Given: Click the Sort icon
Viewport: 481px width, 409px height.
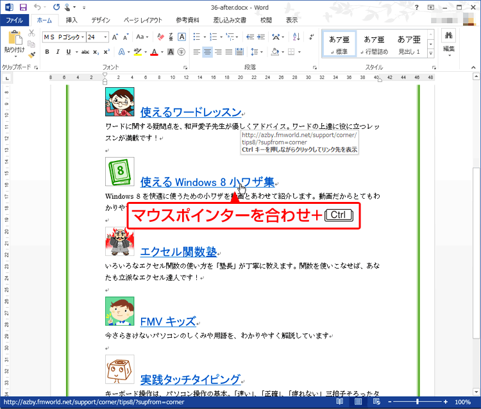Looking at the screenshot, I should [x=296, y=37].
